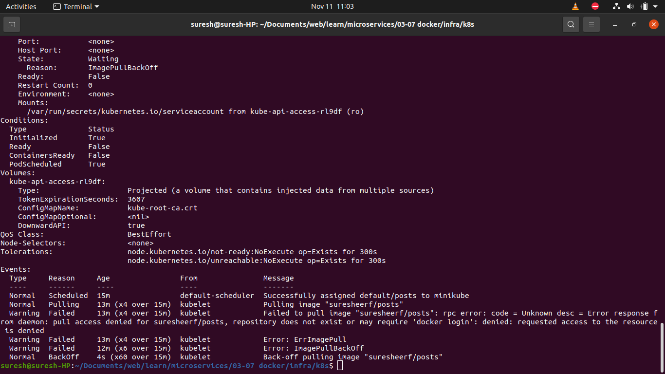Click the Successfully assigned message
This screenshot has width=665, height=374.
click(x=366, y=296)
